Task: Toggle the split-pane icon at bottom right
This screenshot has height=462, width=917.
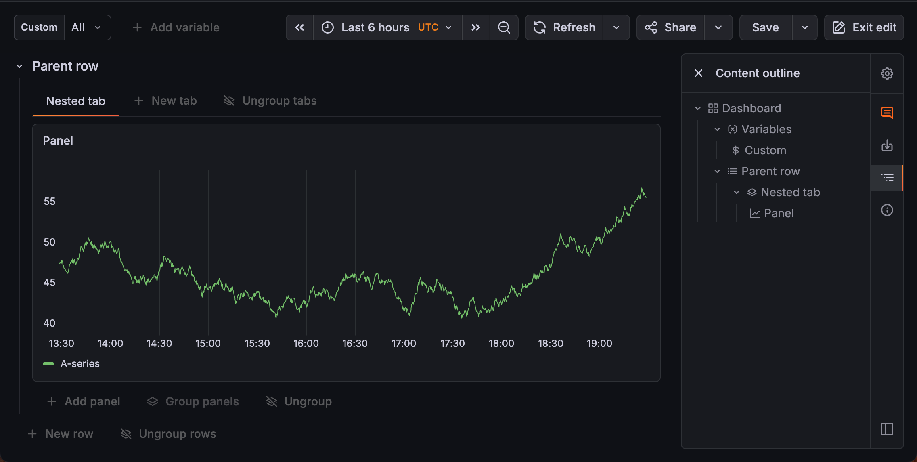Action: 888,429
